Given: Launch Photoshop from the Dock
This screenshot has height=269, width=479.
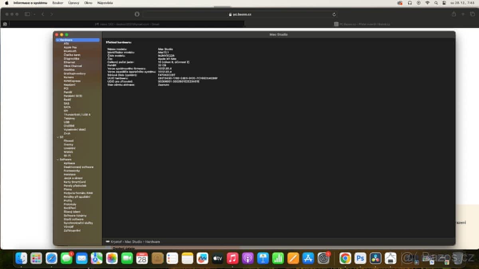Looking at the screenshot, I should tap(360, 258).
